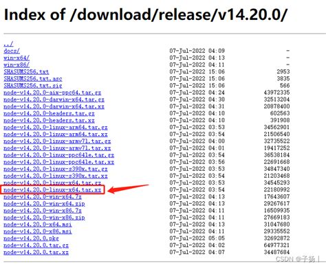Click highlighted node-v14.20.0-linux-x64.tar.xz link
This screenshot has width=326, height=267.
click(x=52, y=189)
